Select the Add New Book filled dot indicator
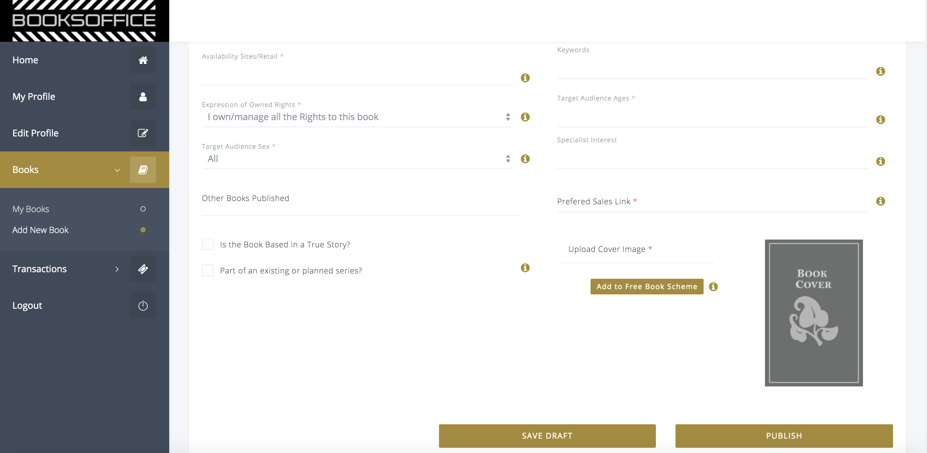927x453 pixels. pyautogui.click(x=143, y=230)
